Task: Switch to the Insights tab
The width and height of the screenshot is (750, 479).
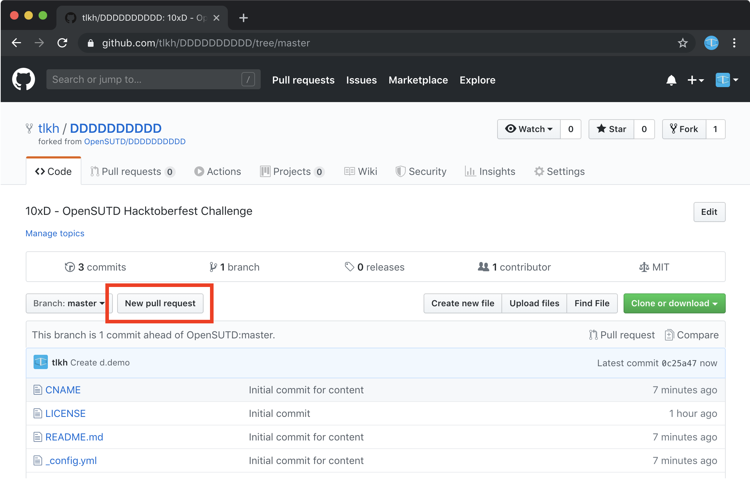Action: [x=490, y=172]
